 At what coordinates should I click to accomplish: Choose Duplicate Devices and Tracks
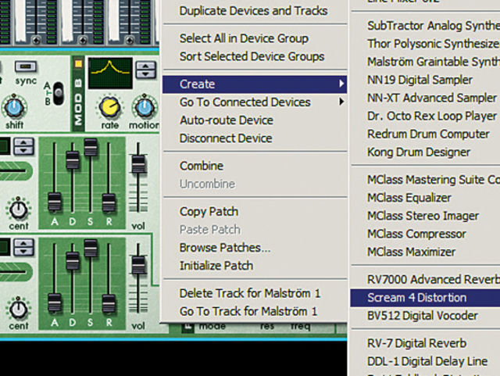tap(253, 11)
